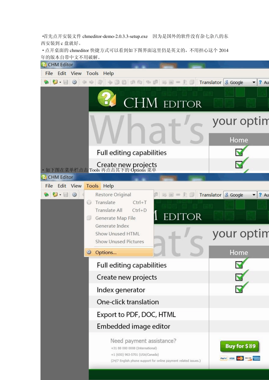The width and height of the screenshot is (269, 380).
Task: Click the Full editing capabilities checkmark in the first screenshot
Action: [242, 151]
